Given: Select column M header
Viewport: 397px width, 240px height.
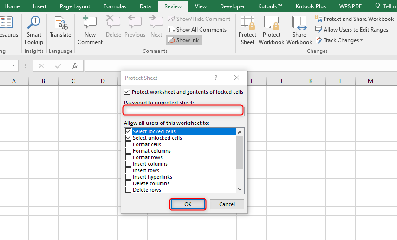Looking at the screenshot, I should pyautogui.click(x=371, y=81).
